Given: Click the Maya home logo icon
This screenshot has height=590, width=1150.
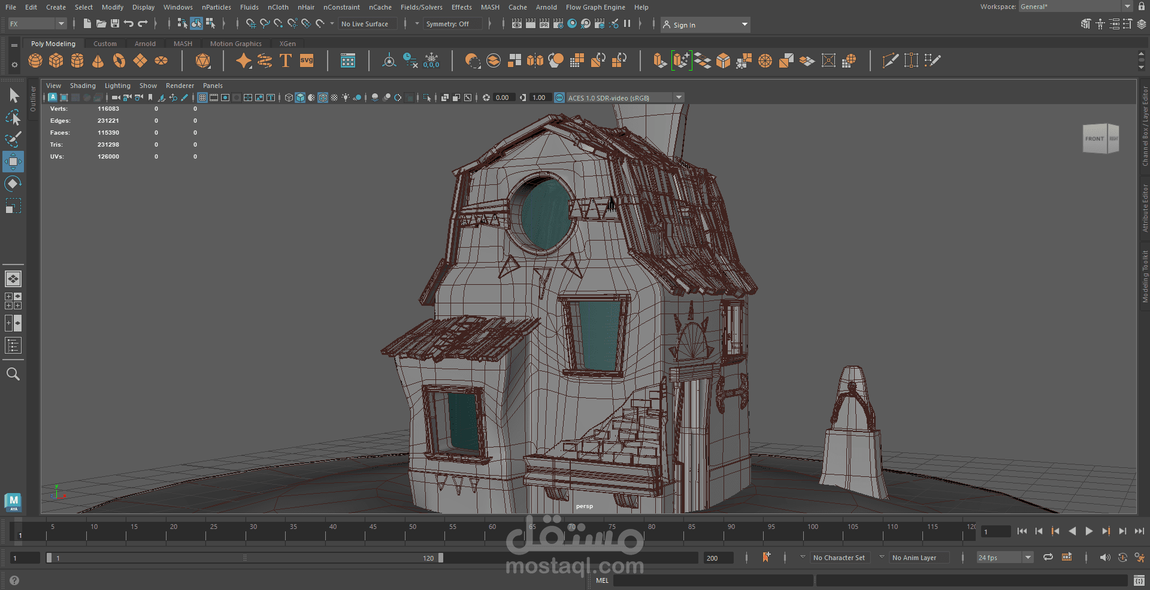Looking at the screenshot, I should (x=13, y=502).
